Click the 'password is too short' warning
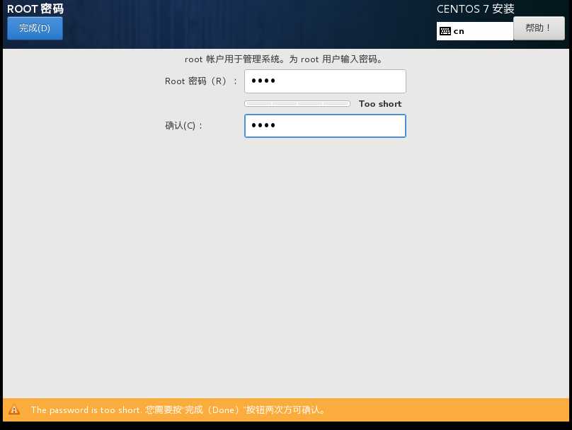Image resolution: width=572 pixels, height=430 pixels. [x=178, y=410]
